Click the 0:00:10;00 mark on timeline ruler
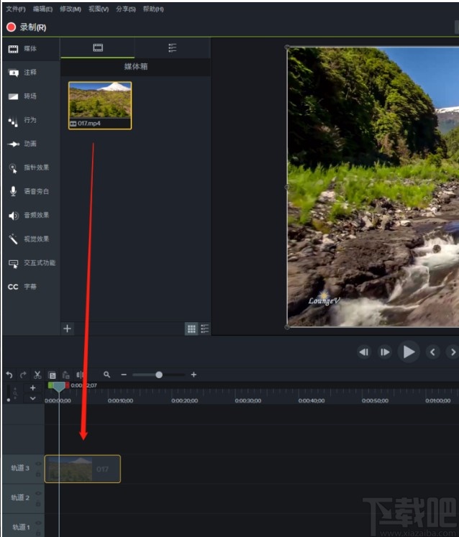The height and width of the screenshot is (537, 459). coord(120,400)
